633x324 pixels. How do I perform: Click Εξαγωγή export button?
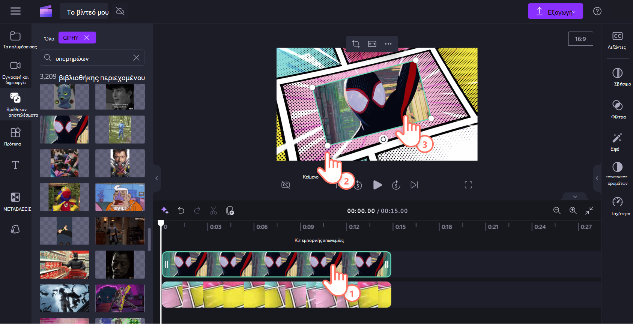point(556,11)
